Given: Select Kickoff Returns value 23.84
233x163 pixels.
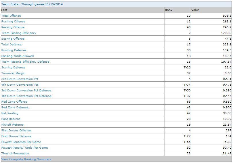Looking at the screenshot, I should (227, 125).
